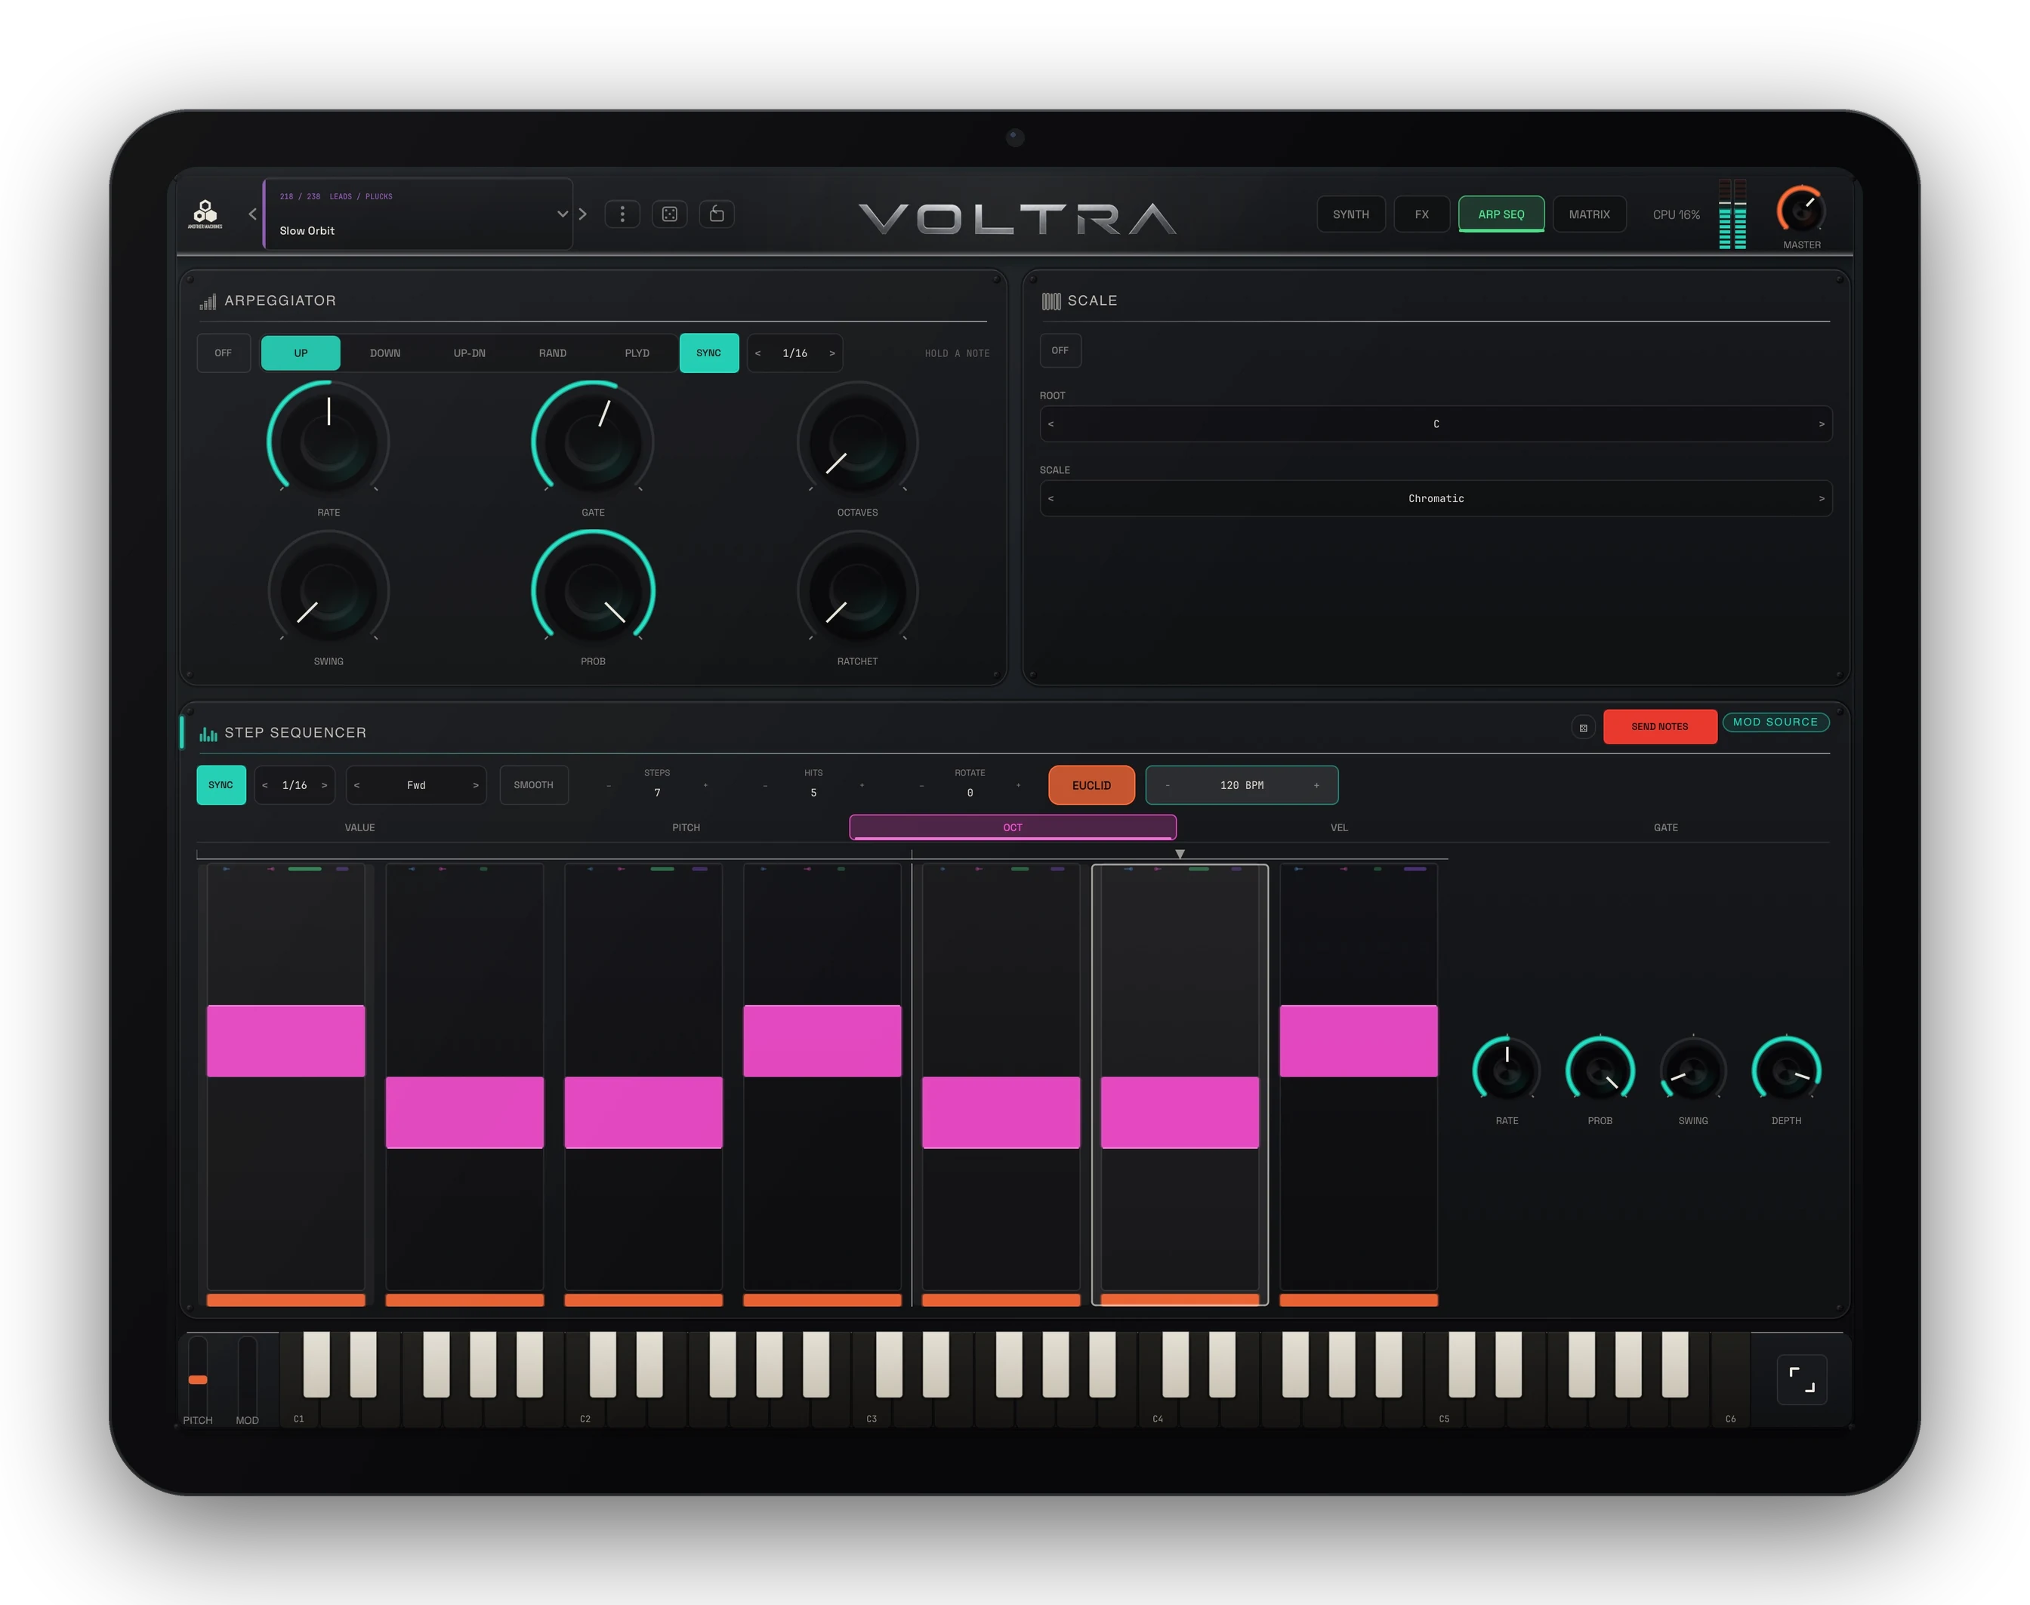This screenshot has width=2030, height=1605.
Task: Select the previous scale before Chromatic
Action: click(1050, 499)
